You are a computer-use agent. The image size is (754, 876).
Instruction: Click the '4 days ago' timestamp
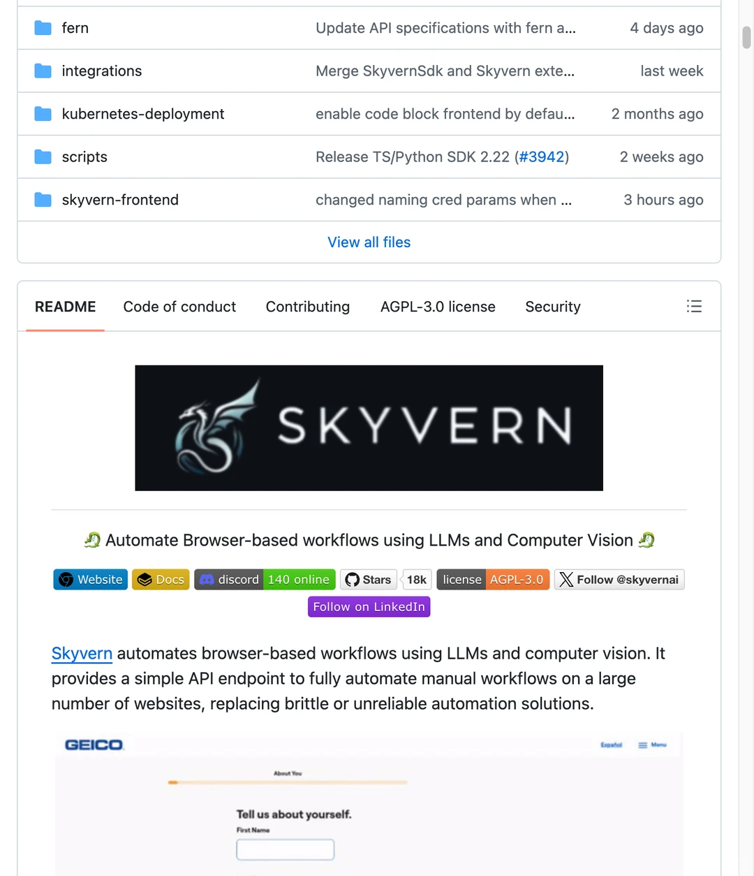click(667, 28)
